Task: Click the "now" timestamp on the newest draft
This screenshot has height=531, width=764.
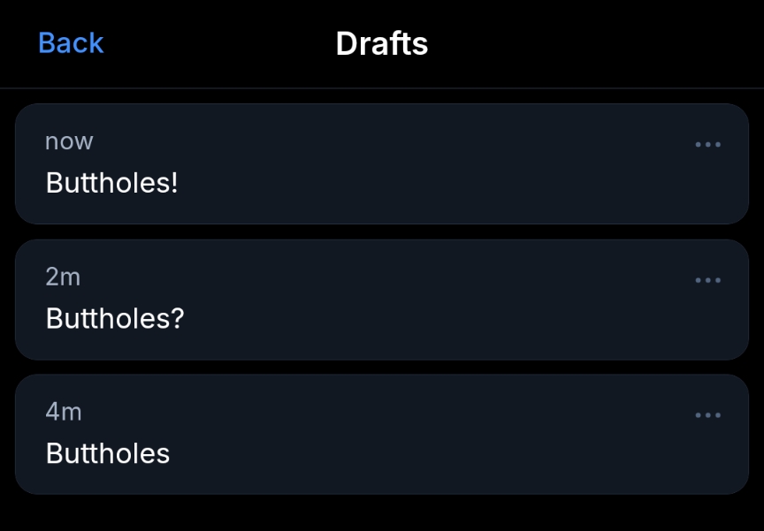Action: (69, 141)
